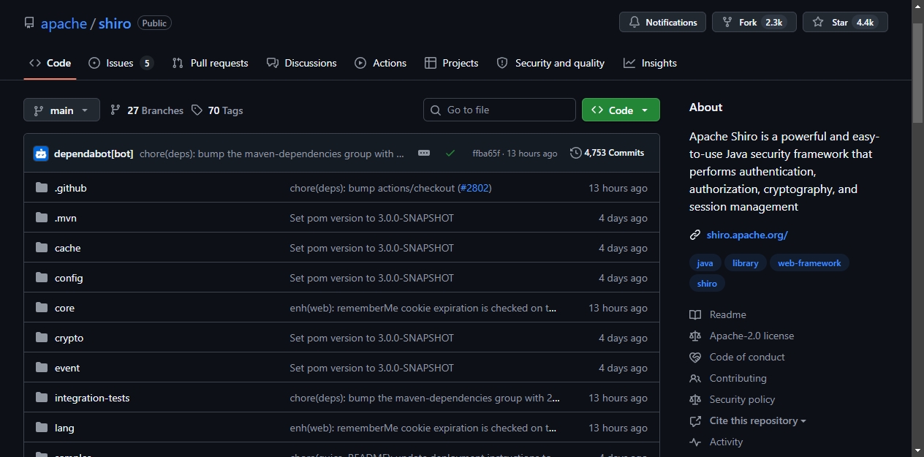
Task: Click the link icon beside shiro.apache.org
Action: pos(695,235)
